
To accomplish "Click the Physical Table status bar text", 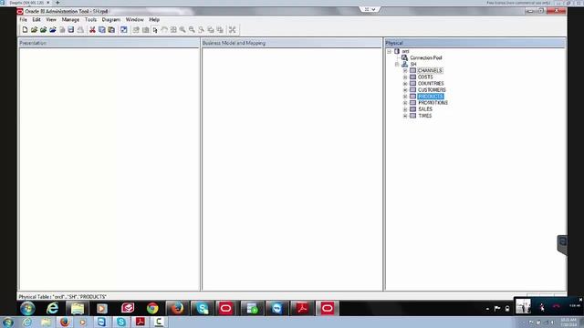I will [x=63, y=297].
